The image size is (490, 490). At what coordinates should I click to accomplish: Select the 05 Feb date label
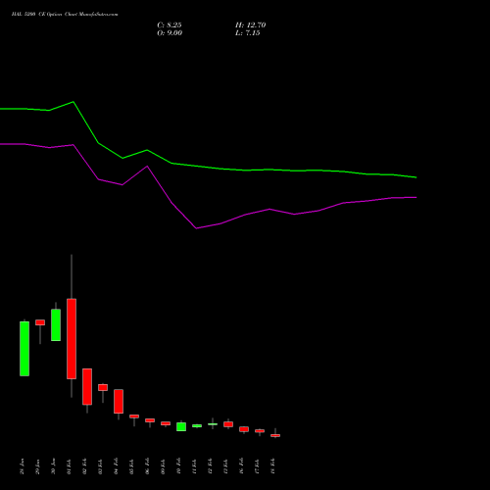click(x=131, y=466)
